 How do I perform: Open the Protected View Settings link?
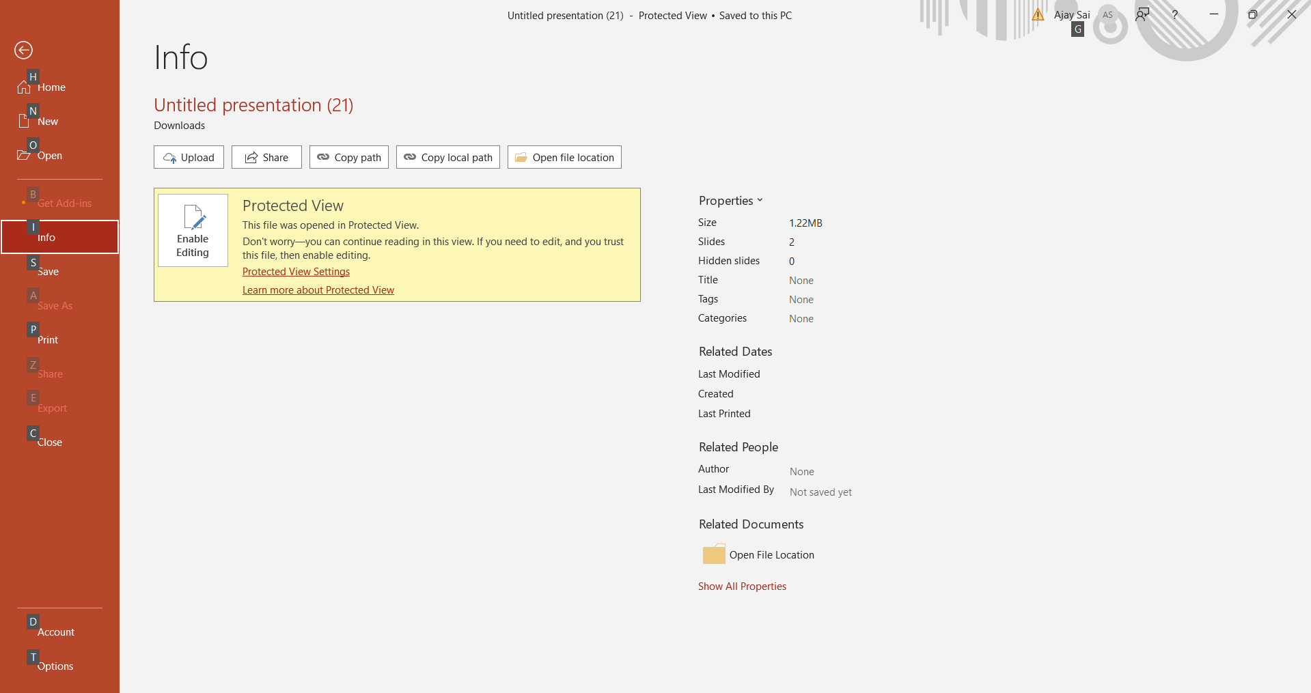pos(296,272)
